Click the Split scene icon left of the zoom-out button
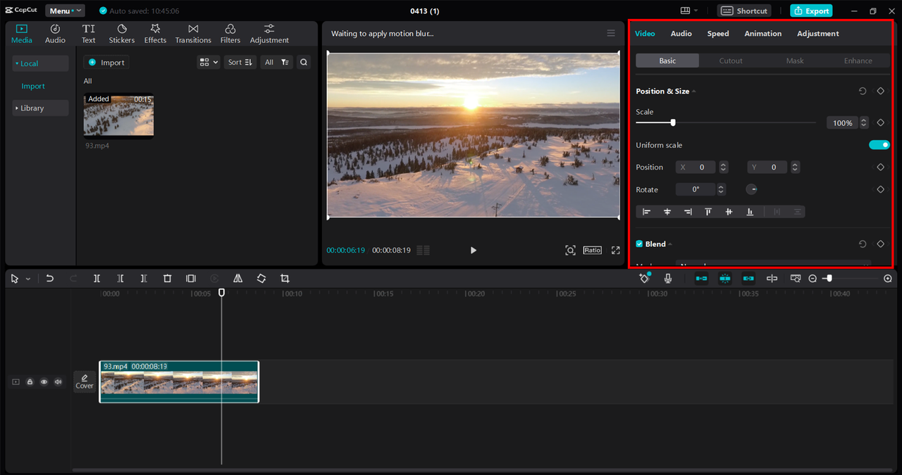Viewport: 902px width, 475px height. point(796,279)
